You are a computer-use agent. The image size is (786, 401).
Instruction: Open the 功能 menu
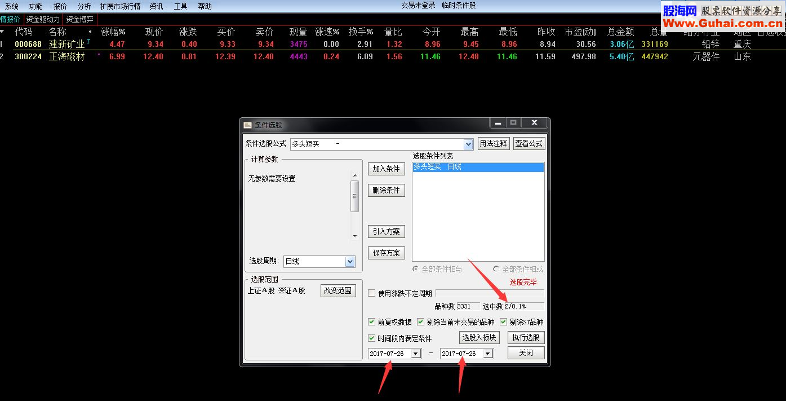pyautogui.click(x=36, y=6)
